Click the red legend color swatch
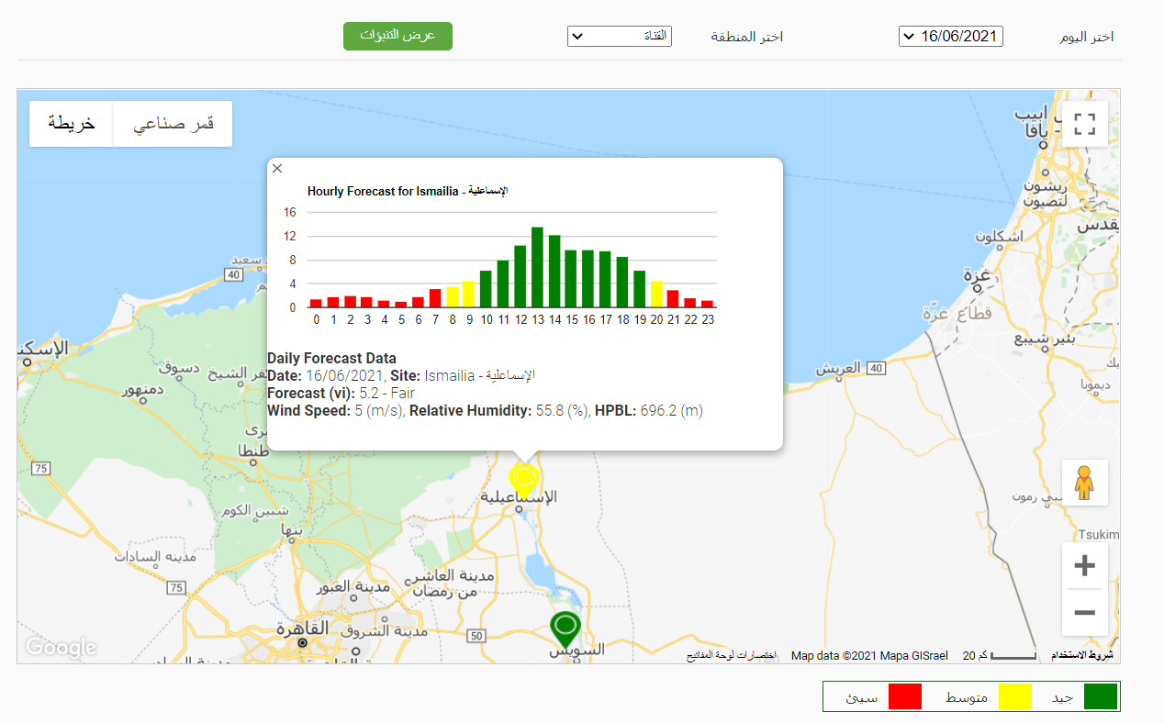The width and height of the screenshot is (1164, 723). [x=904, y=696]
